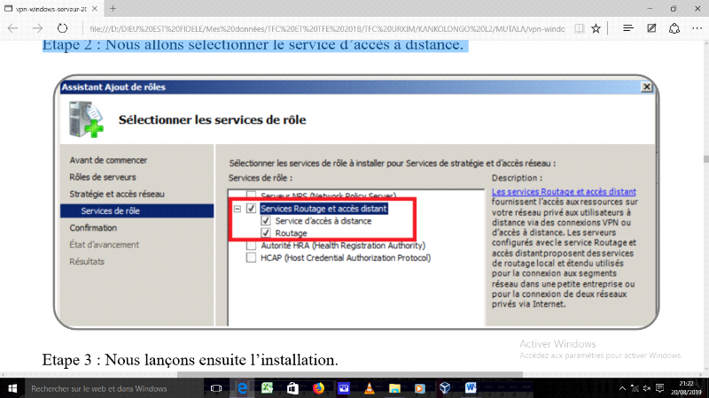Screen dimensions: 709x398
Task: Launch Firefox from the taskbar
Action: pyautogui.click(x=318, y=388)
